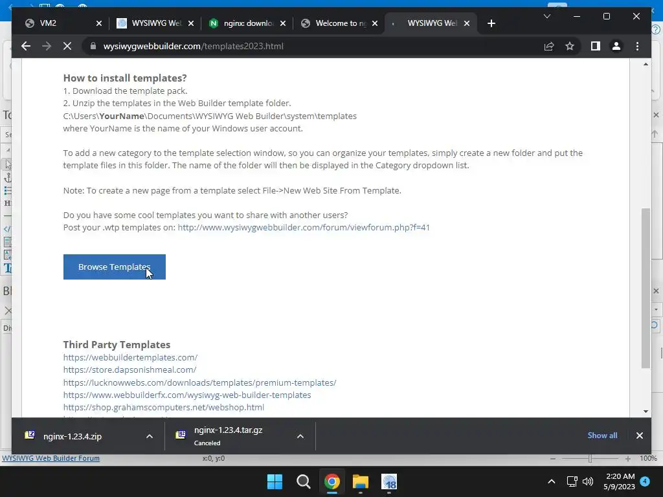Open network status tray icon

(572, 481)
